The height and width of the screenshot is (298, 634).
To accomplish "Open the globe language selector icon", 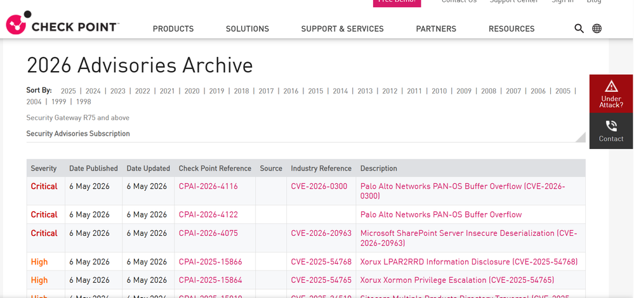I will [x=597, y=29].
